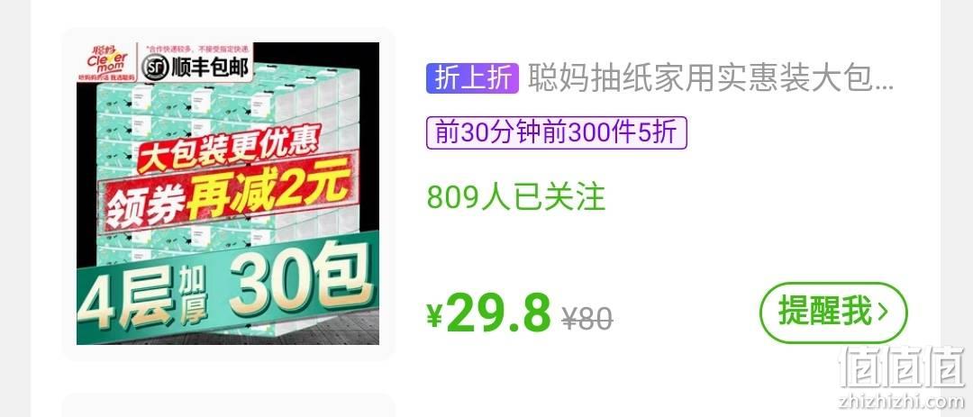Screen dimensions: 973x417
Task: Click the 折上折 gradient badge
Action: click(x=472, y=78)
